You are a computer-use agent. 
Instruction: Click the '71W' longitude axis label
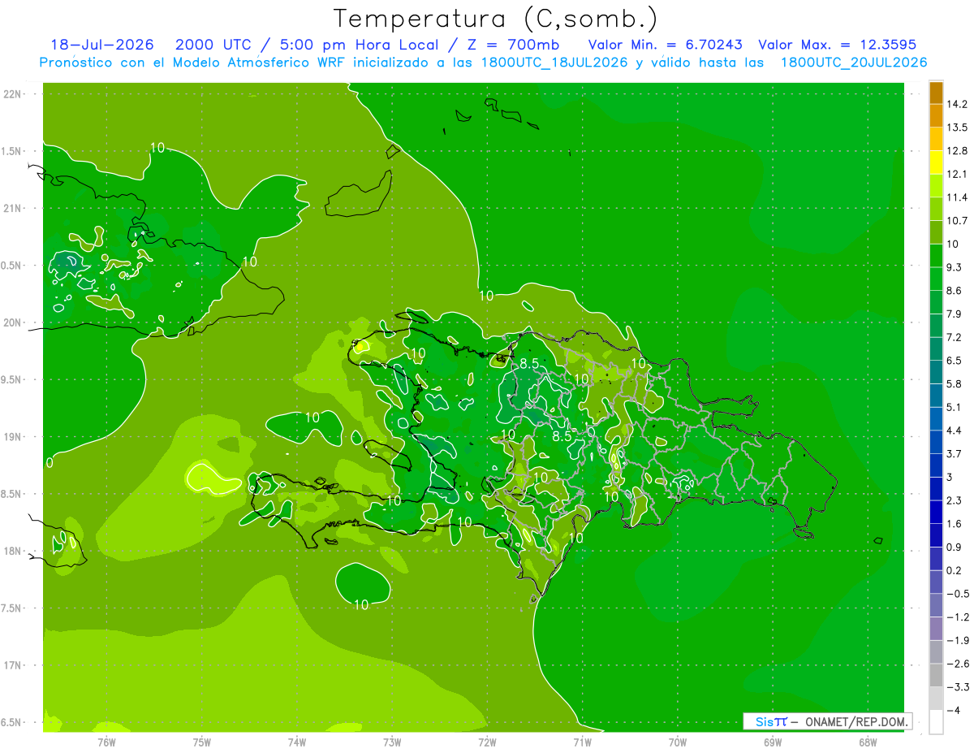[x=582, y=742]
